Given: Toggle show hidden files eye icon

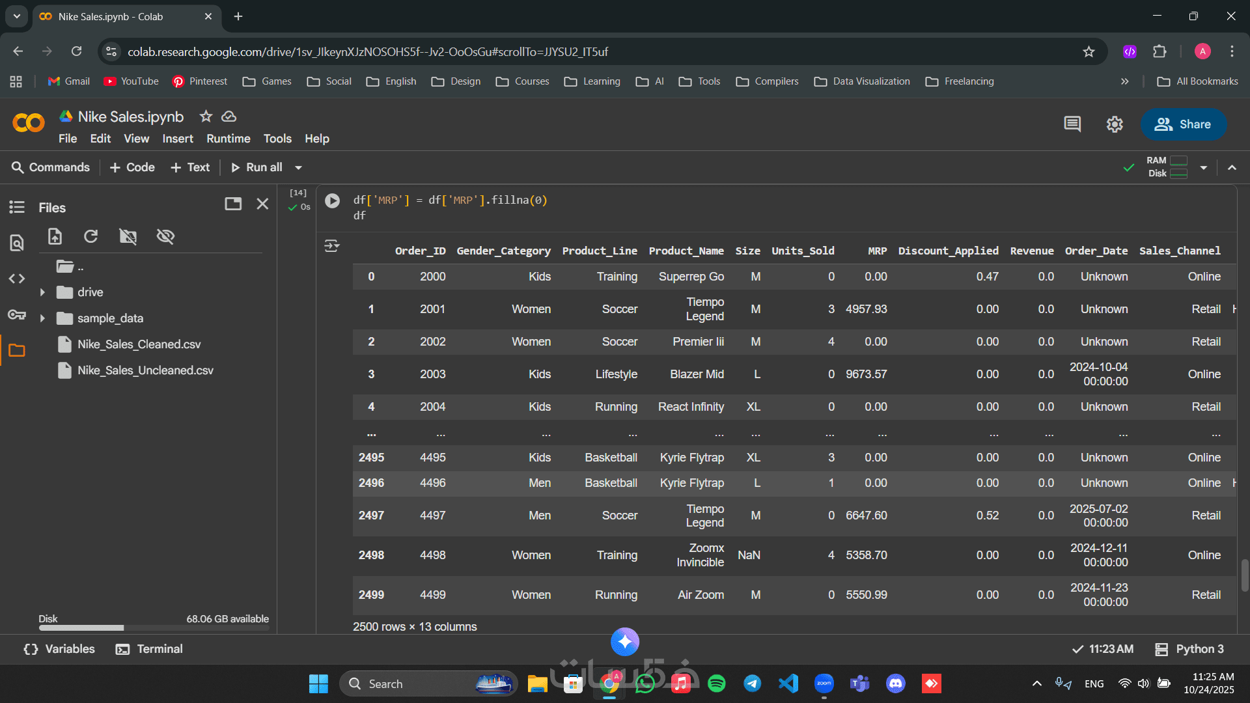Looking at the screenshot, I should pyautogui.click(x=165, y=236).
